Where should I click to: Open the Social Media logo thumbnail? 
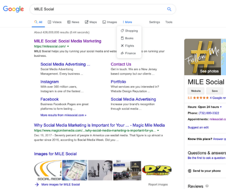[x=48, y=170]
